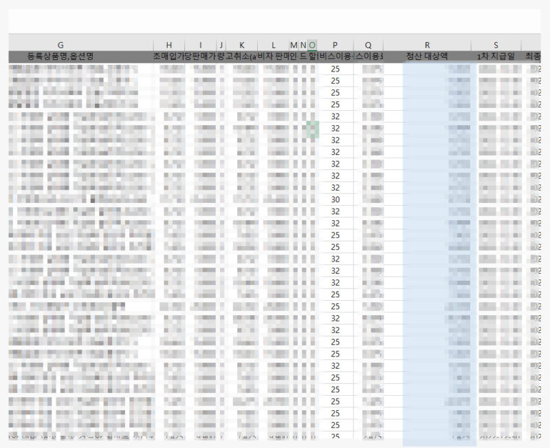This screenshot has height=448, width=550.
Task: Select the highlighted column O header
Action: (313, 45)
